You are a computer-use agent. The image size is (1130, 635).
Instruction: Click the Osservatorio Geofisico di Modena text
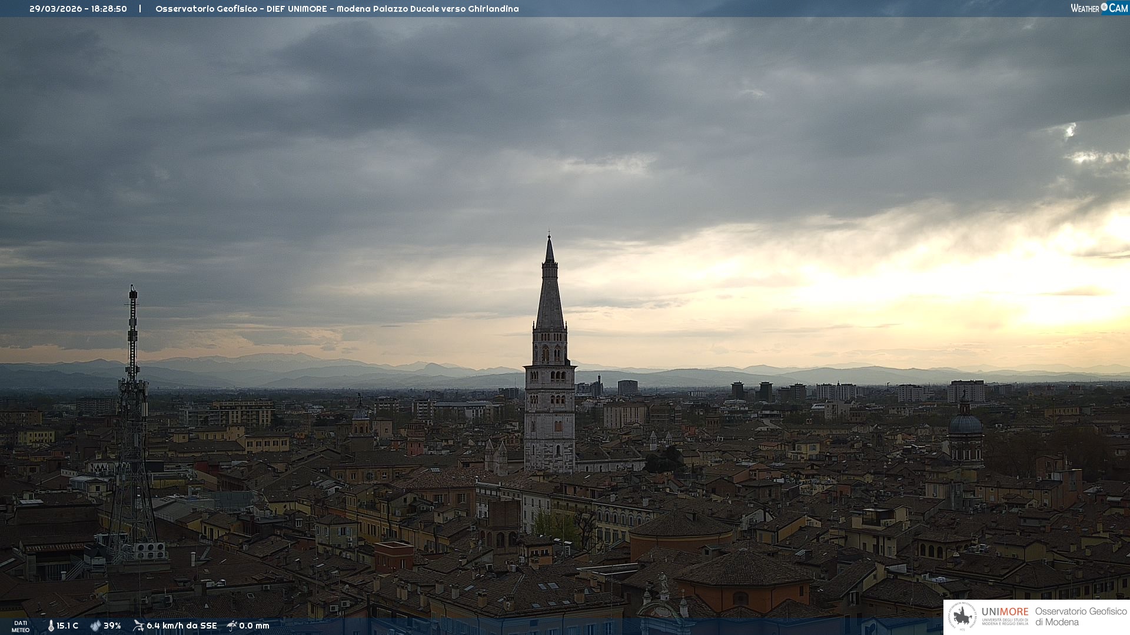(x=1081, y=616)
